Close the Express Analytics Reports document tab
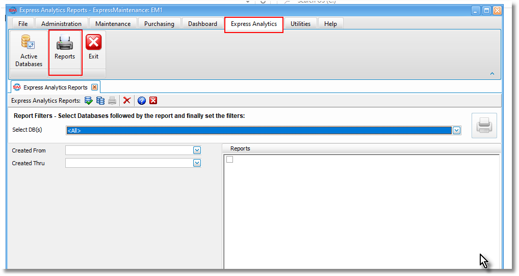Image resolution: width=519 pixels, height=276 pixels. click(95, 87)
